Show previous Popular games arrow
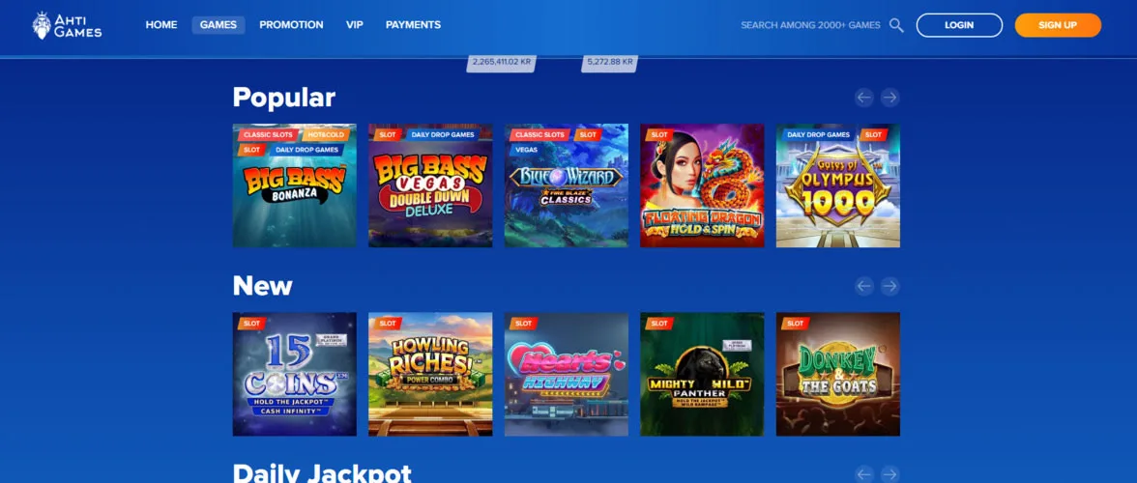The width and height of the screenshot is (1137, 483). [863, 97]
